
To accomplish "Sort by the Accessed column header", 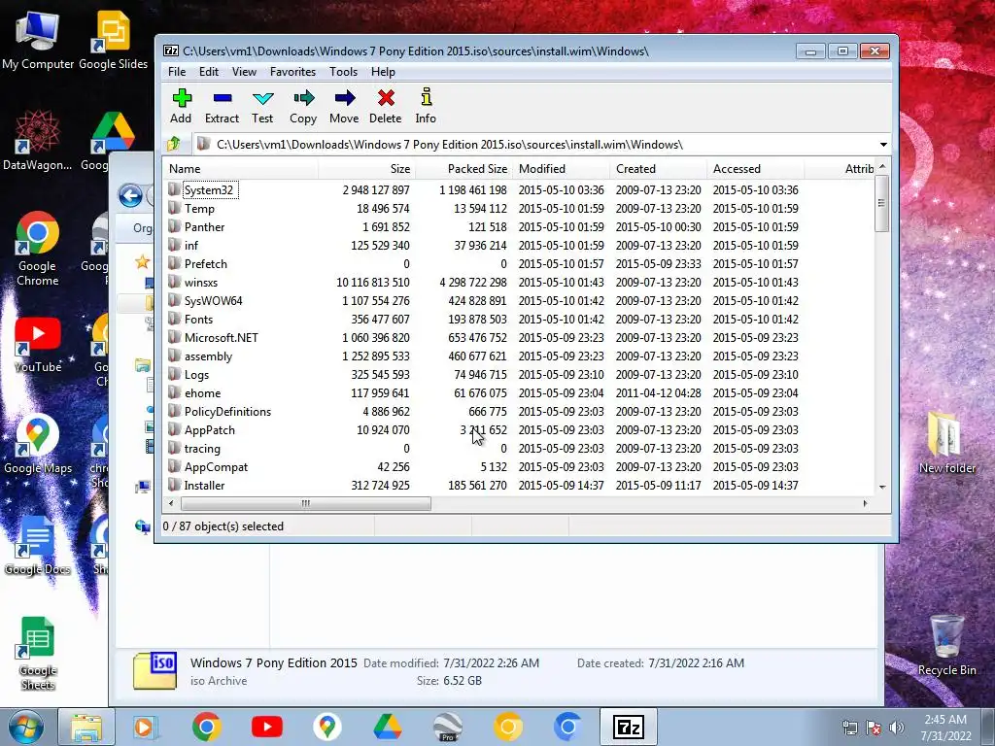I will coord(755,169).
